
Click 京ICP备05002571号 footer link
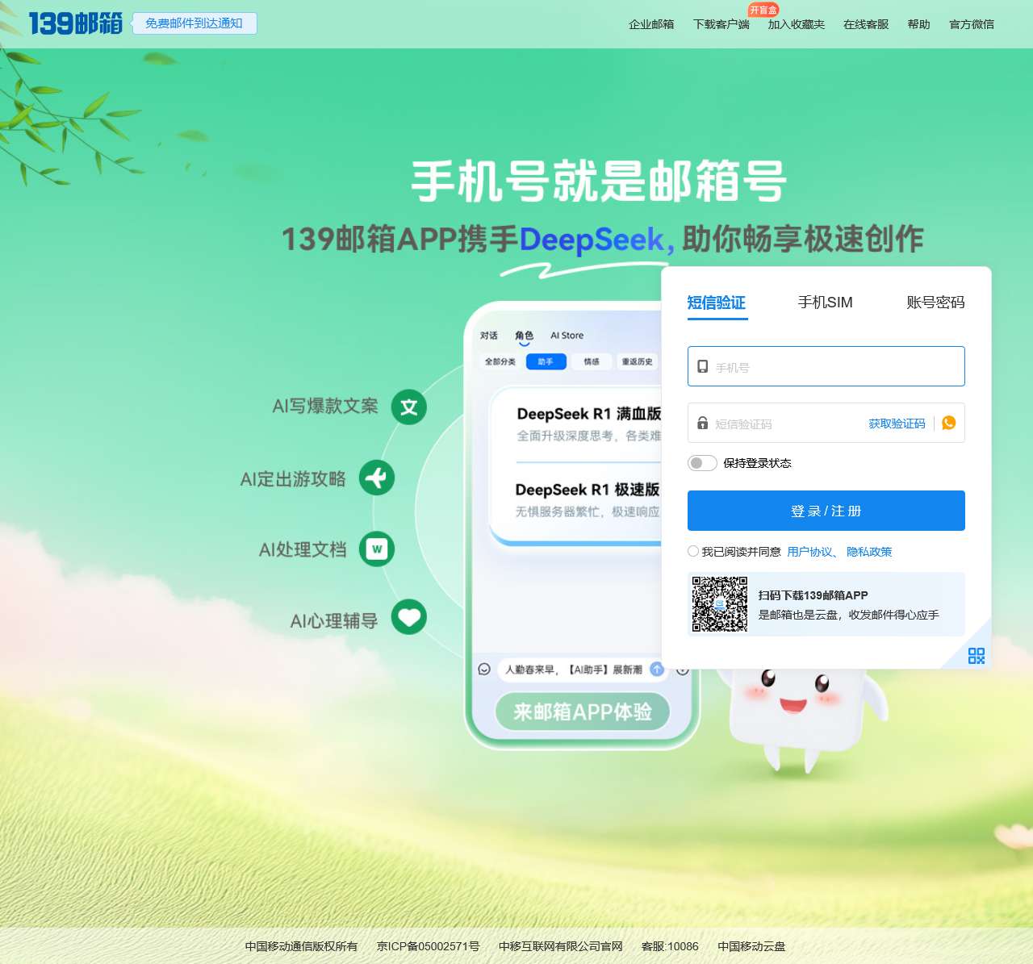[x=428, y=946]
